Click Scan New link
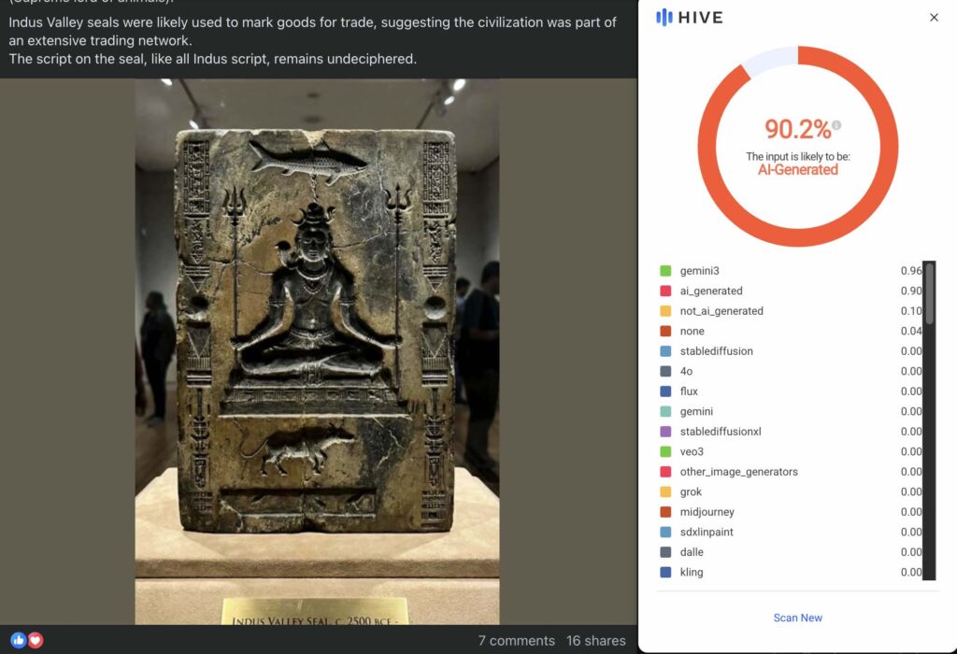 pyautogui.click(x=797, y=618)
